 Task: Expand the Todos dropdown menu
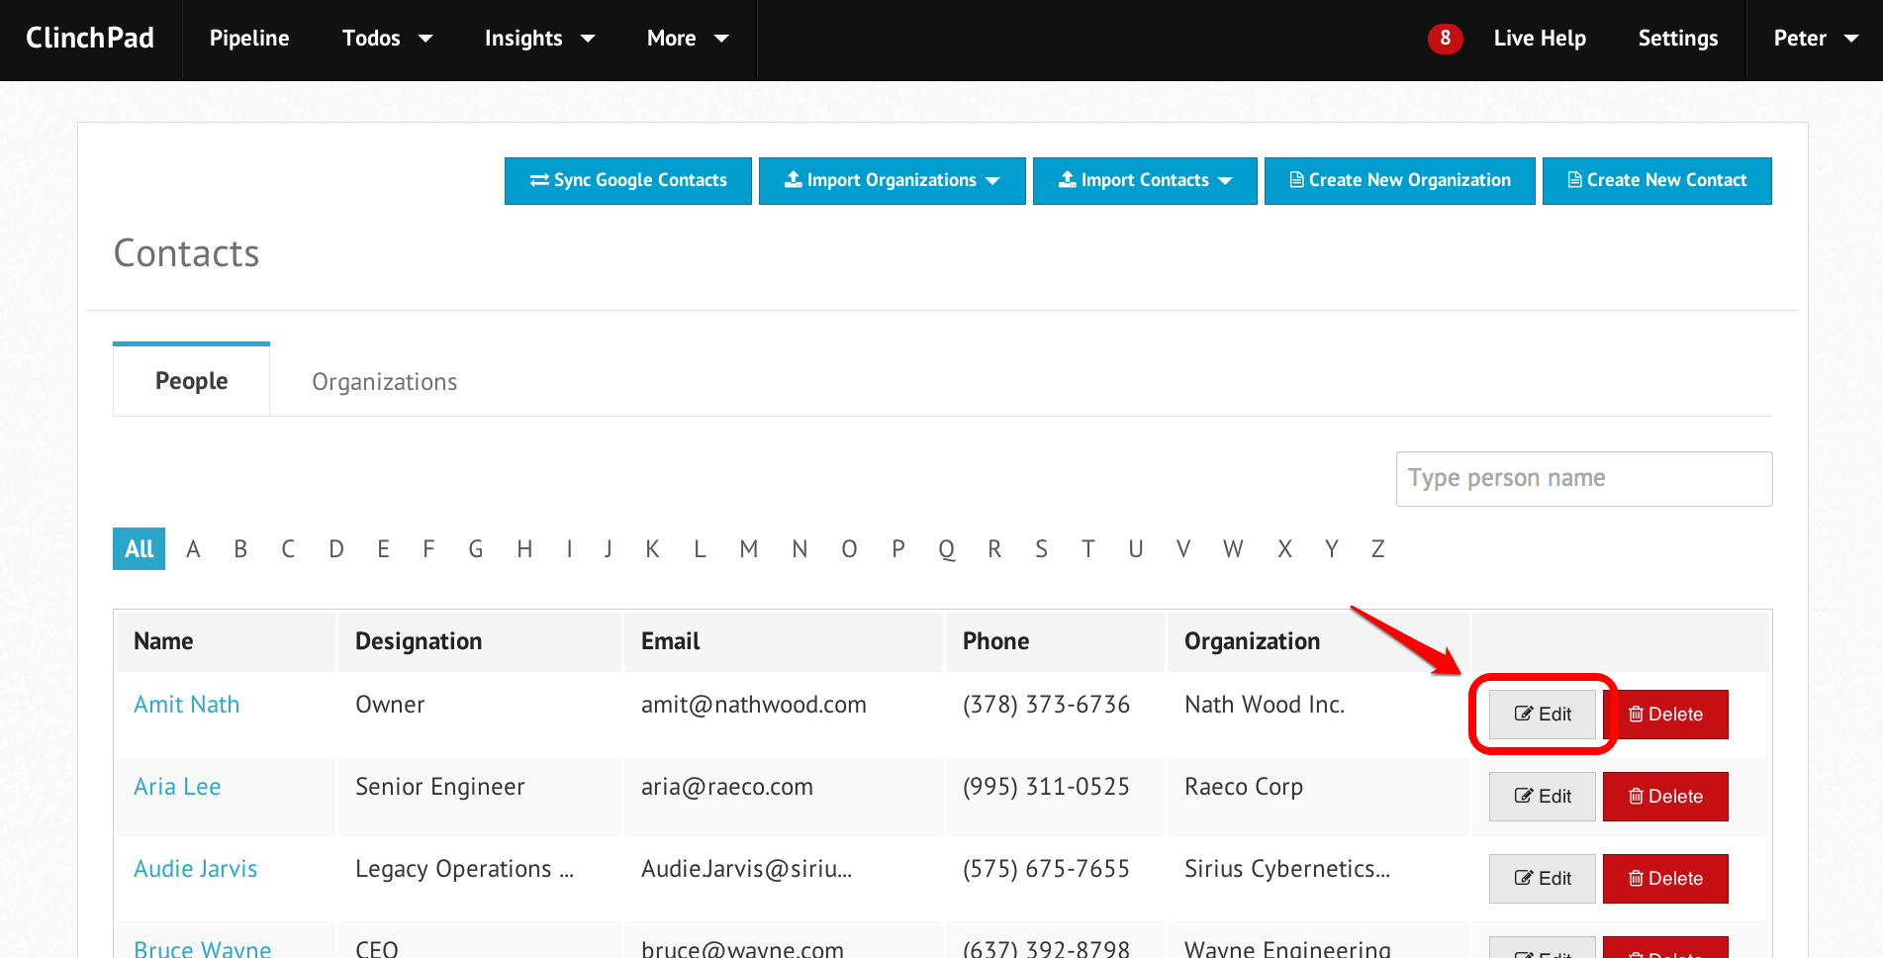coord(387,39)
